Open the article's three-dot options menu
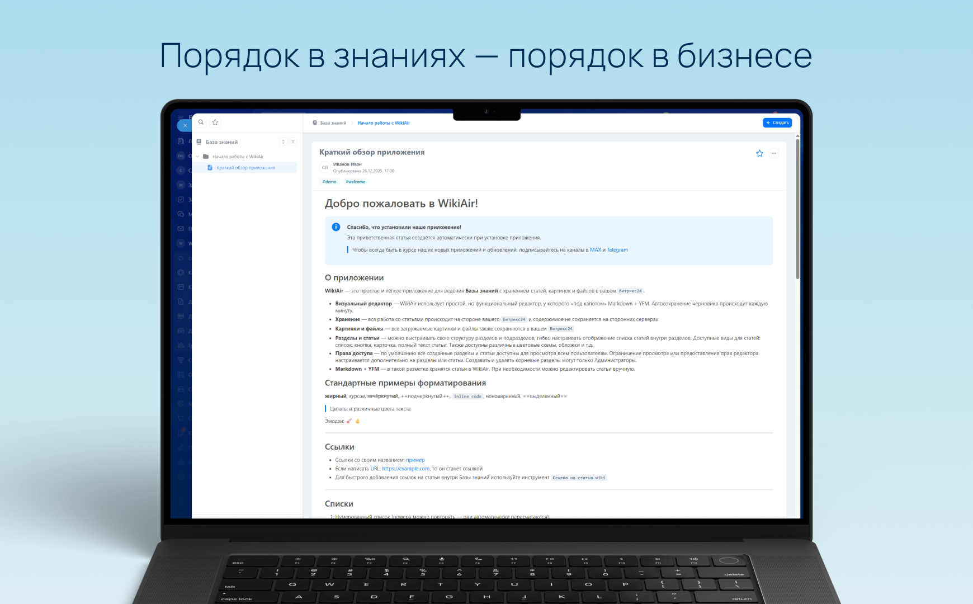This screenshot has height=604, width=973. tap(774, 153)
